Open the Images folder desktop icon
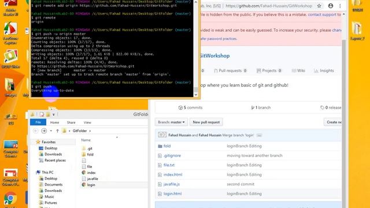370x208 pixels. point(10,87)
